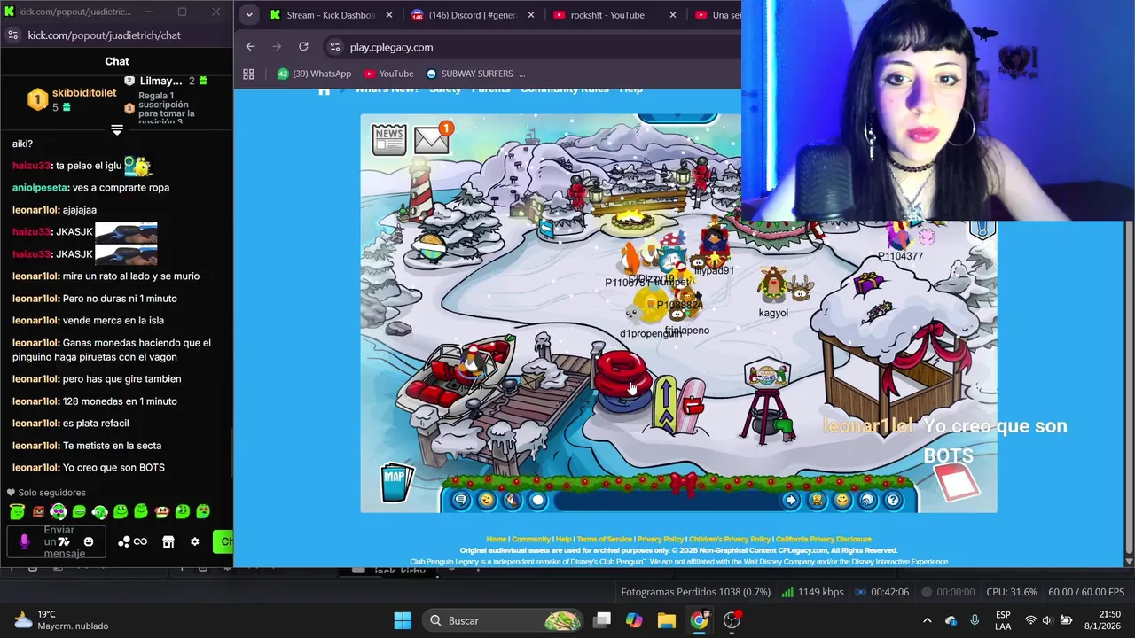Screen dimensions: 1135x638
Task: Open the friends list smiley icon
Action: coord(841,500)
